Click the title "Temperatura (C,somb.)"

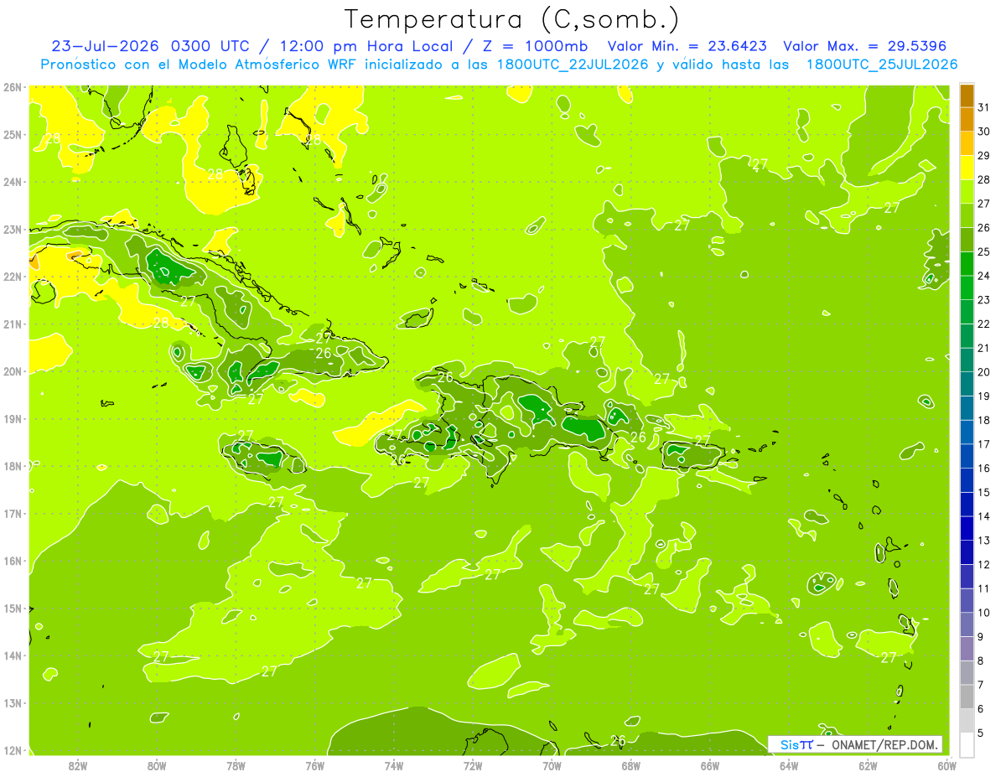click(512, 19)
